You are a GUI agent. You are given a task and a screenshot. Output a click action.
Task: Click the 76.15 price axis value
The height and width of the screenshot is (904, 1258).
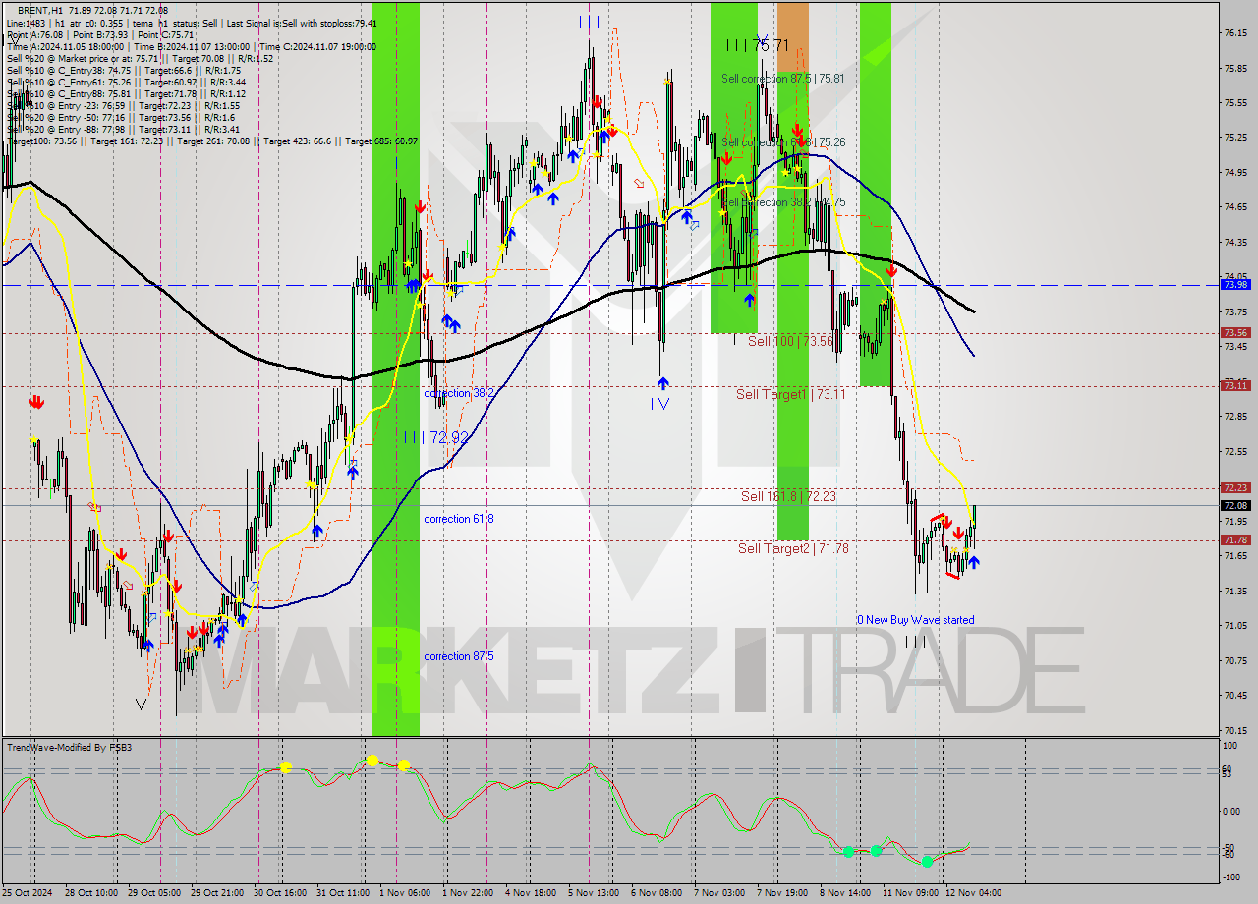(1236, 33)
